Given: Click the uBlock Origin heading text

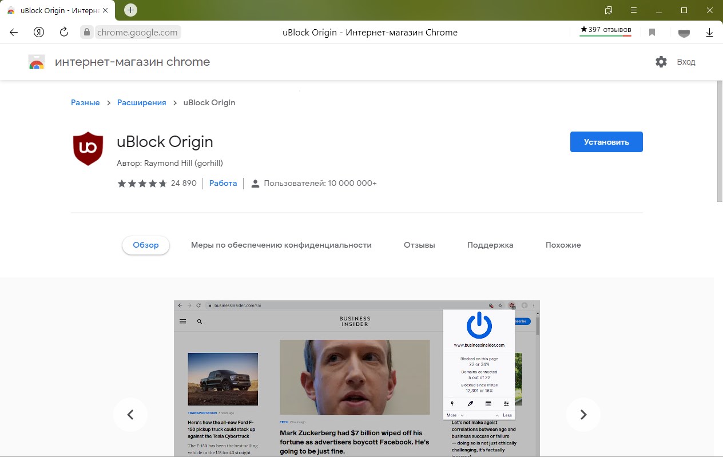Looking at the screenshot, I should 165,141.
